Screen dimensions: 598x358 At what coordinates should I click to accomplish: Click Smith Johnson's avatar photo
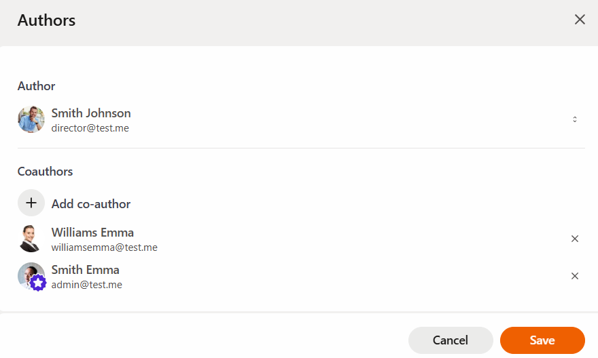[x=31, y=119]
